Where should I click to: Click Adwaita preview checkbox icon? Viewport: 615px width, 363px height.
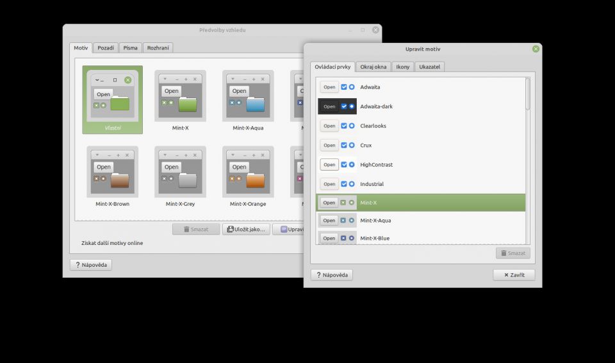click(x=344, y=87)
